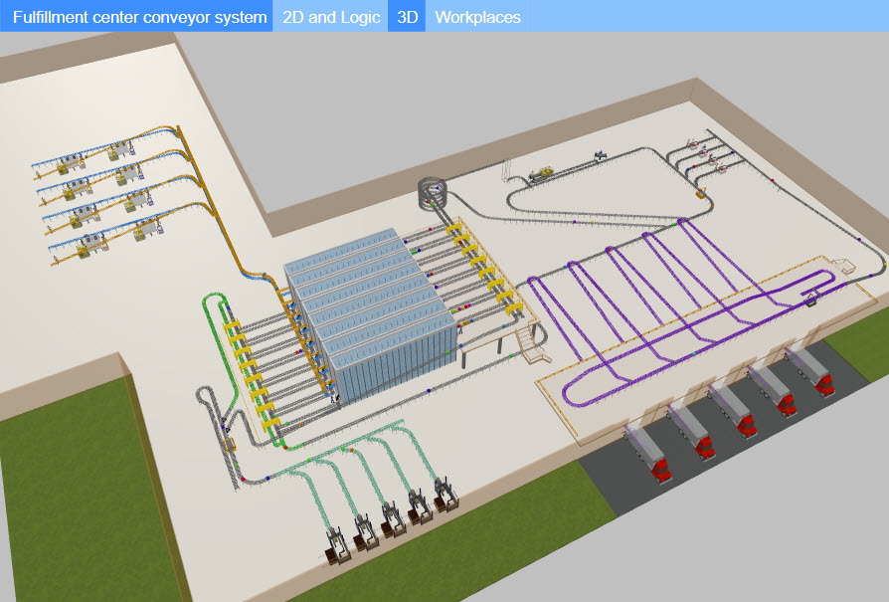Click the blue automated storage rack block

371,314
